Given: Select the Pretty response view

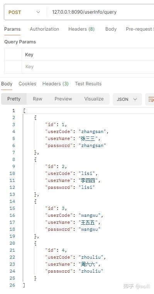Looking at the screenshot, I should (14, 99).
